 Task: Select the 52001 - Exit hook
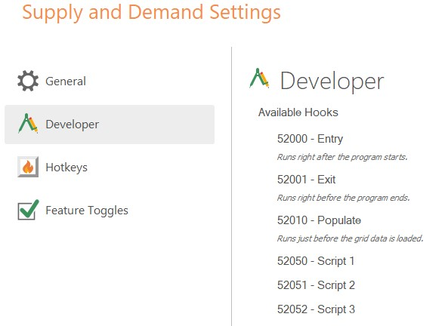point(306,180)
